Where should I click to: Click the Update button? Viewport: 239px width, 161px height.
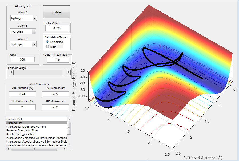pyautogui.click(x=56, y=12)
